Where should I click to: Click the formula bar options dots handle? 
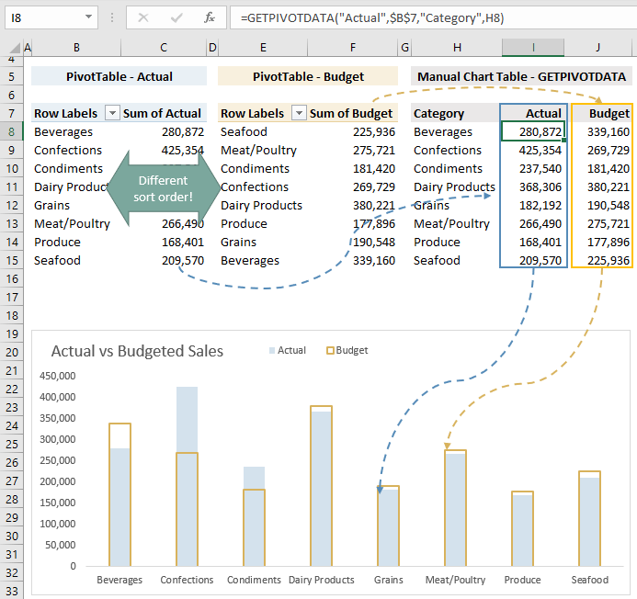(112, 17)
